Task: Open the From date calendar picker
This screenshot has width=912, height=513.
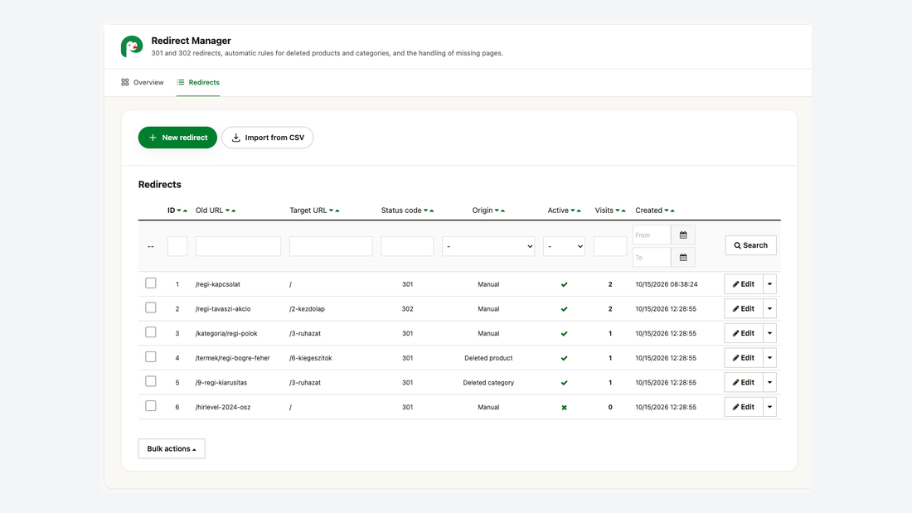Action: tap(683, 235)
